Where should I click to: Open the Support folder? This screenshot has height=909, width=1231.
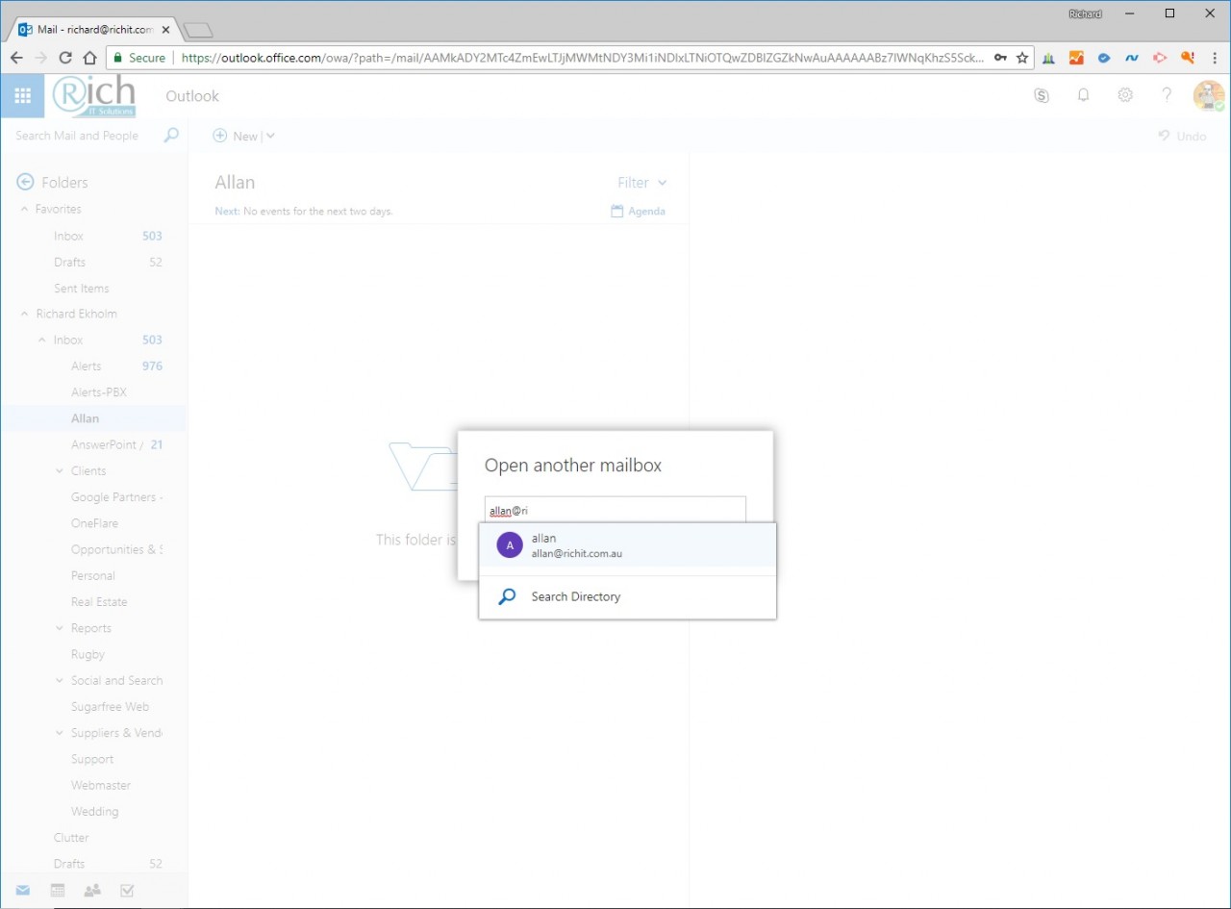(x=93, y=760)
